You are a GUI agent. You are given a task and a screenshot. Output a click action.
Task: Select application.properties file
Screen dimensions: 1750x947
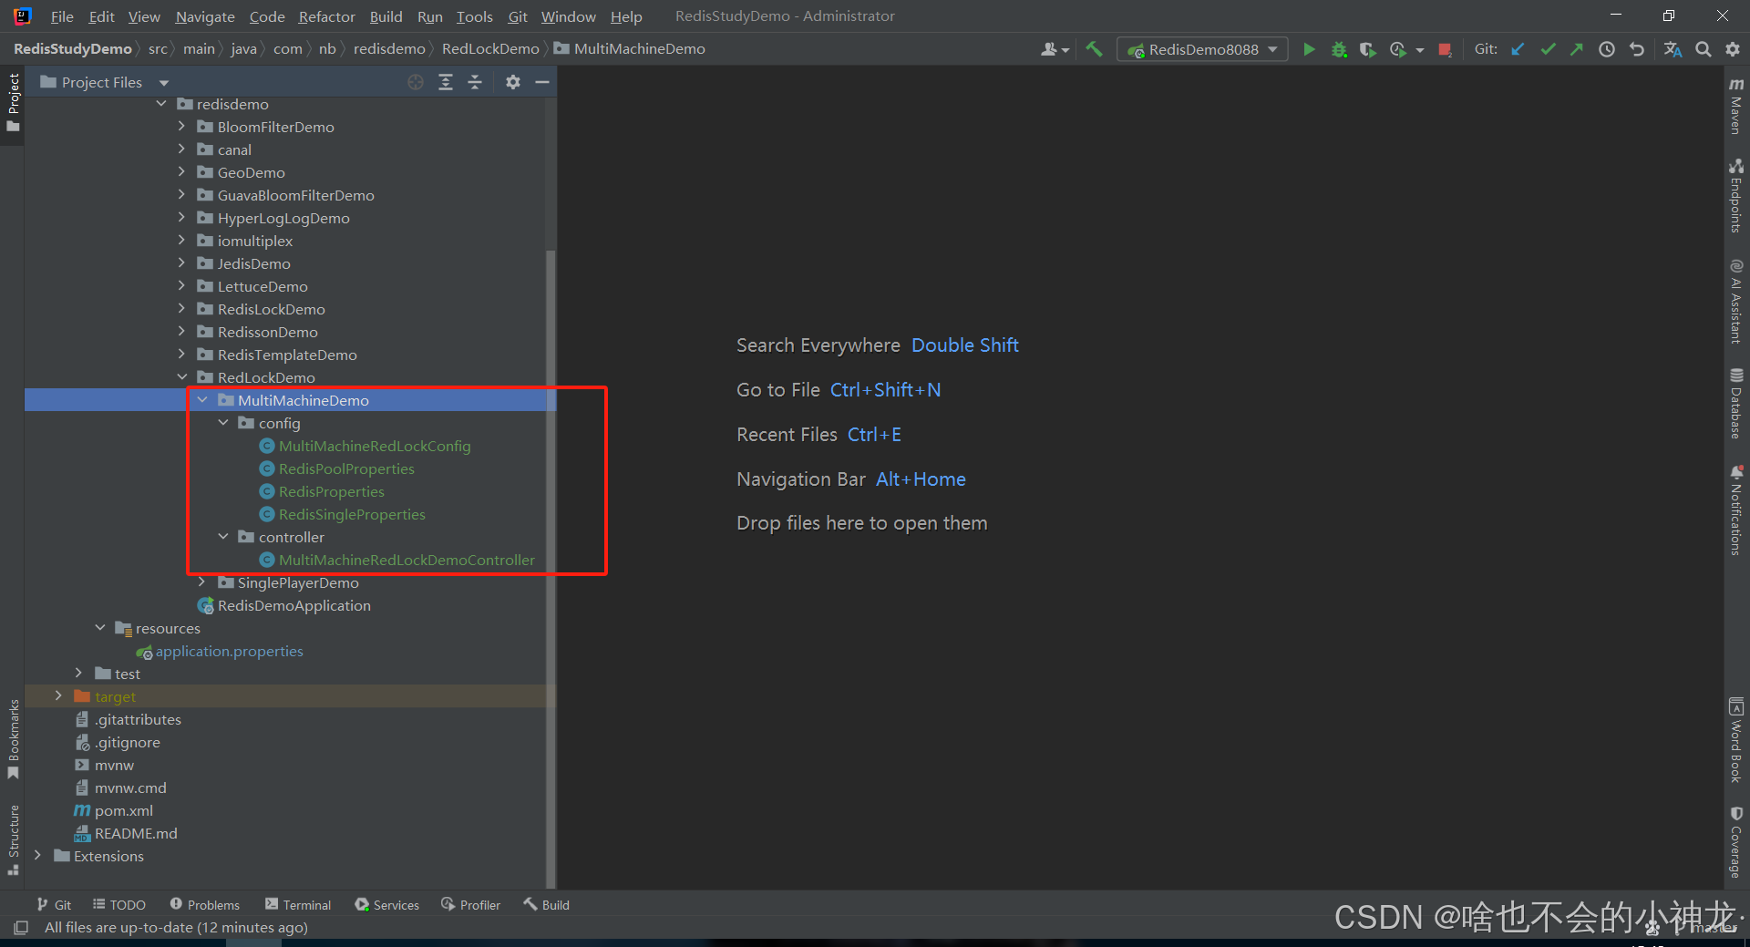click(229, 651)
